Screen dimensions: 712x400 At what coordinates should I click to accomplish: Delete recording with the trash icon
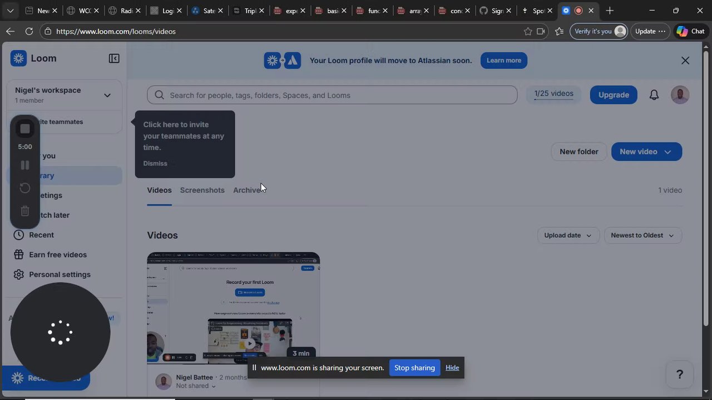tap(25, 211)
